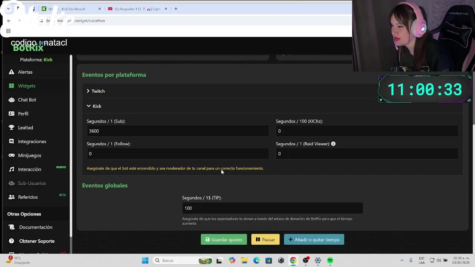Open Lealtad in the sidebar
This screenshot has height=267, width=475.
(26, 128)
